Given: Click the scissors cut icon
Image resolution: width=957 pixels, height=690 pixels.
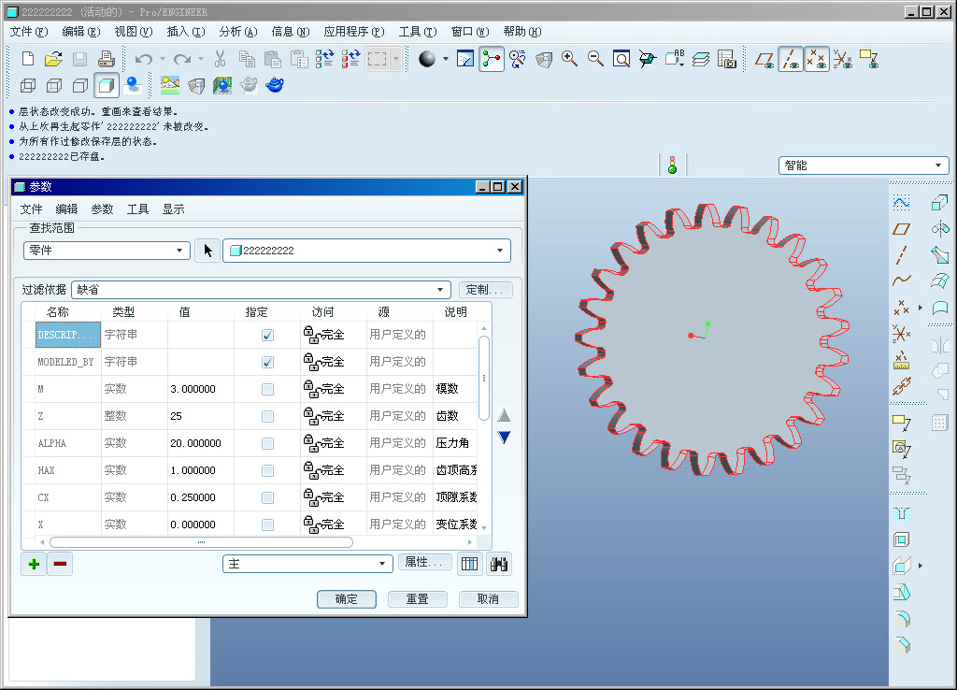Looking at the screenshot, I should click(x=221, y=59).
